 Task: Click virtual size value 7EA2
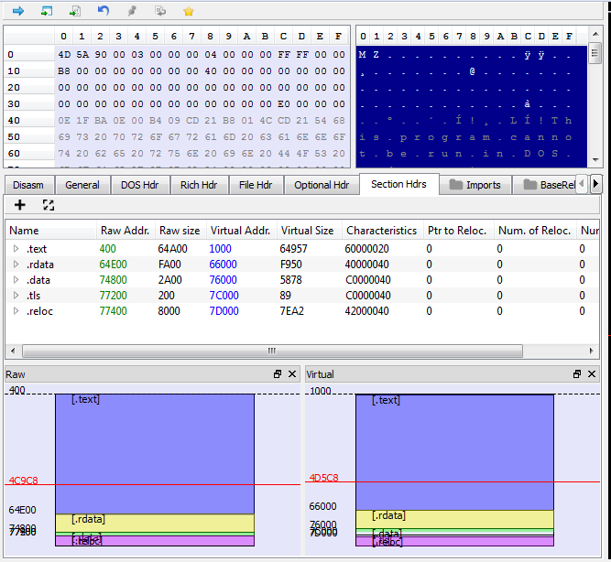click(292, 311)
